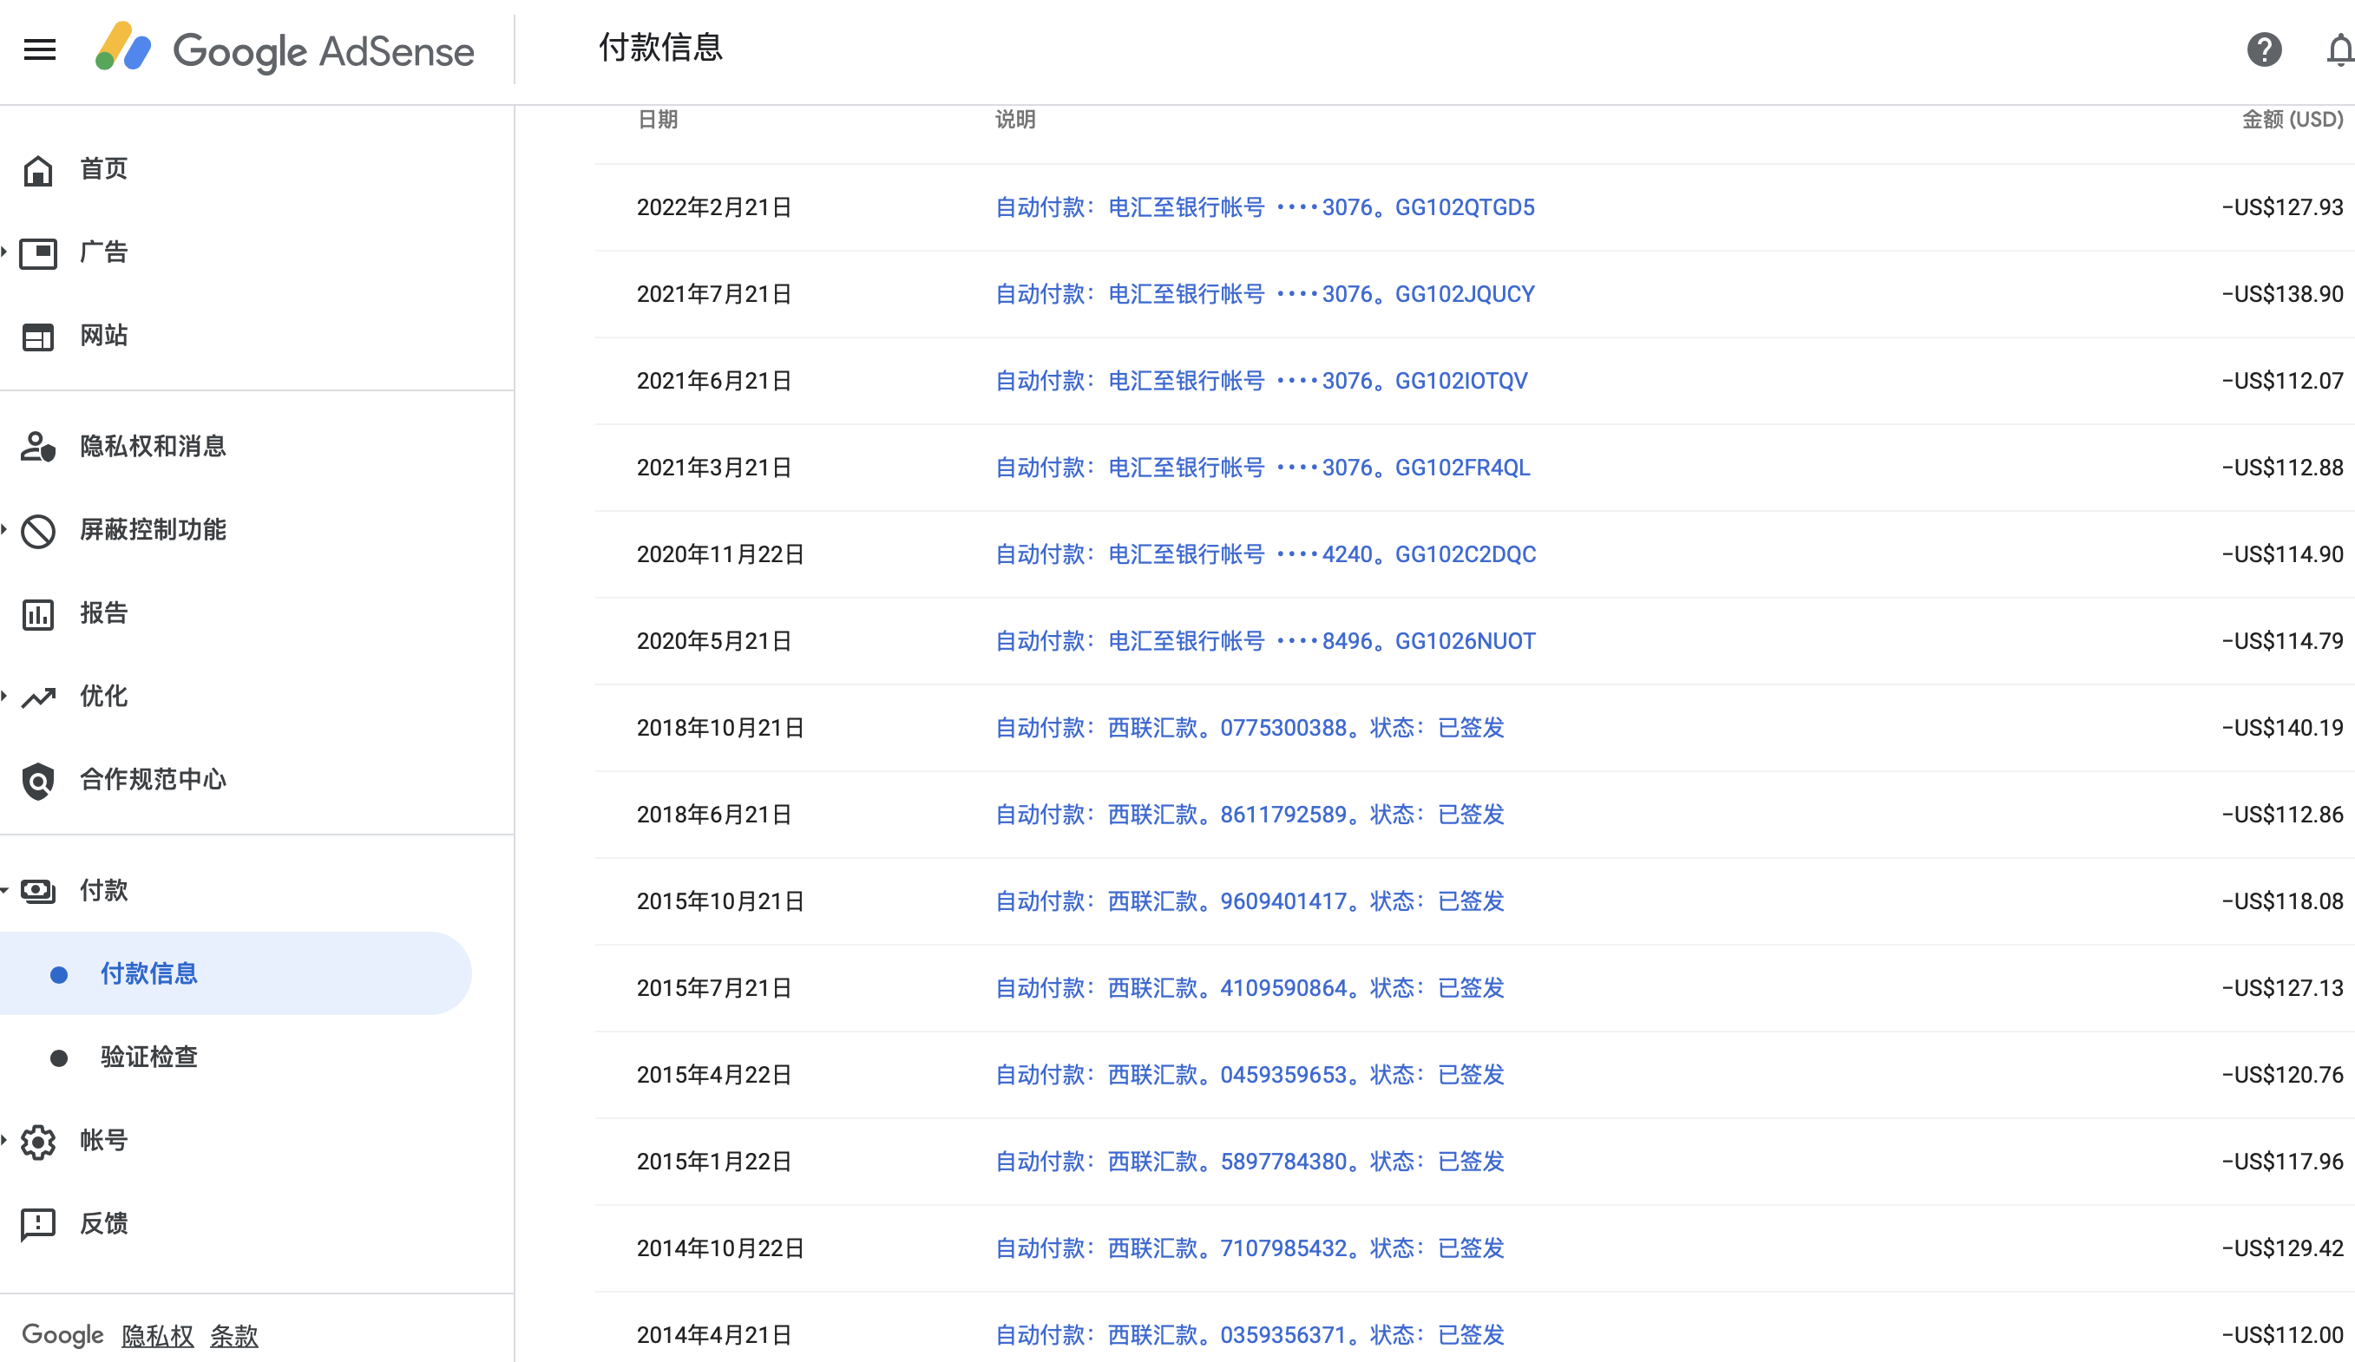Viewport: 2355px width, 1362px height.
Task: Open Western Union payment 0359356371 link
Action: [1250, 1337]
